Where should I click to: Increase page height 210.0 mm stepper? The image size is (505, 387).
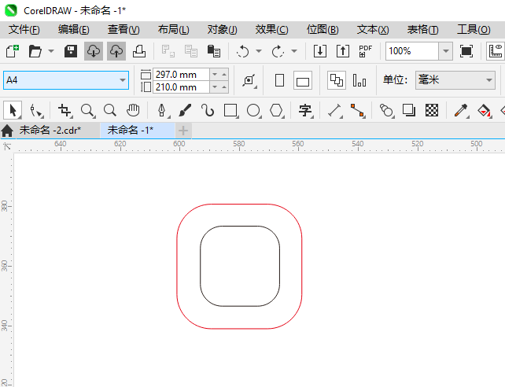(x=224, y=87)
